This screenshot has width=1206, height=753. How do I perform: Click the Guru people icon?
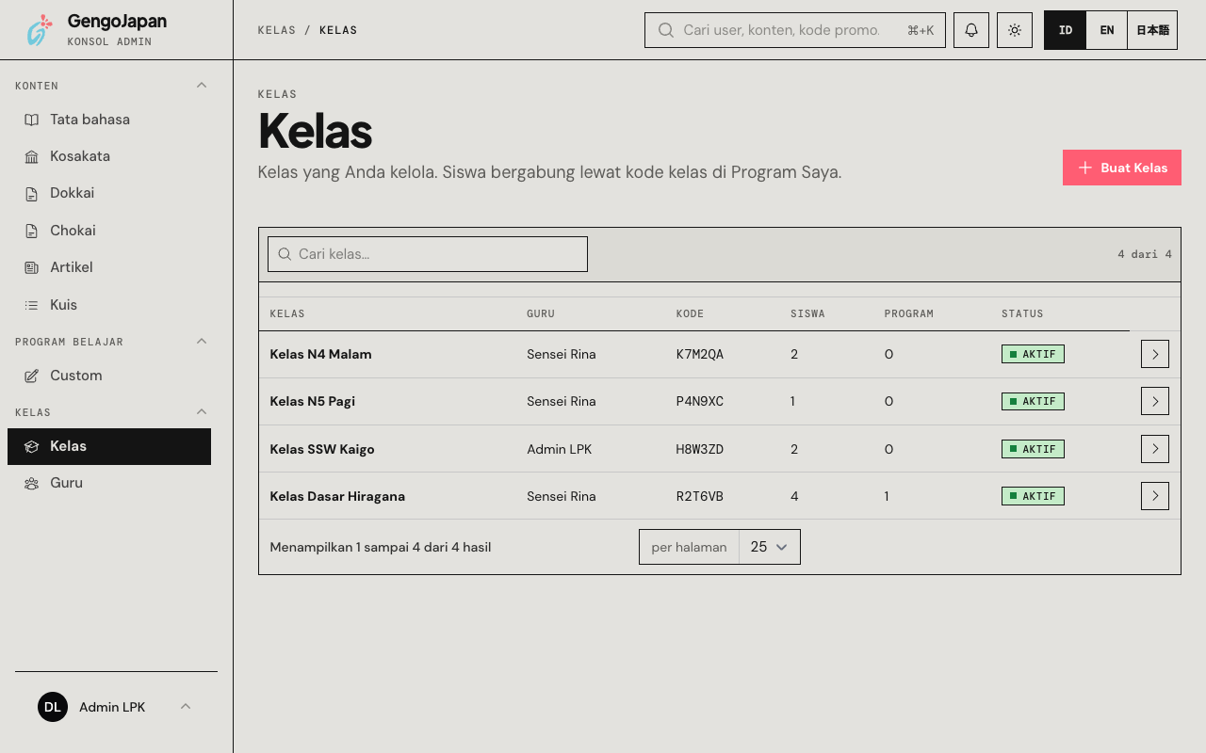coord(32,483)
